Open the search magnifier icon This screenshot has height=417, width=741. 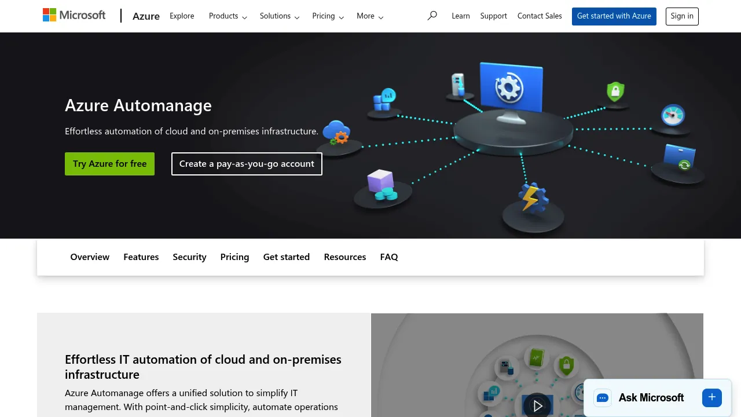click(x=432, y=16)
